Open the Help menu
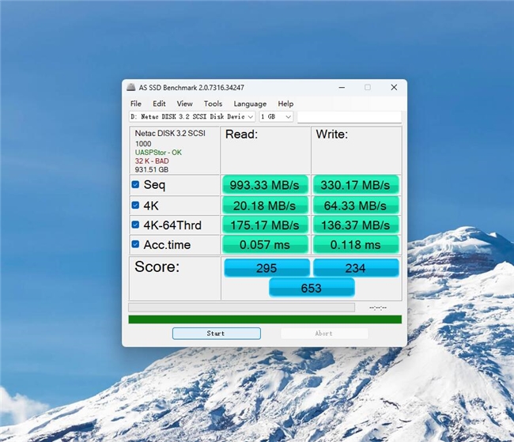The height and width of the screenshot is (442, 514). [285, 104]
